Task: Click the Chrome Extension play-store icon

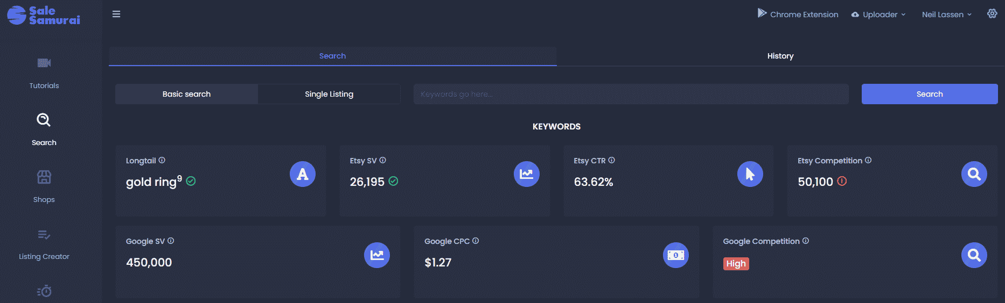Action: coord(762,13)
